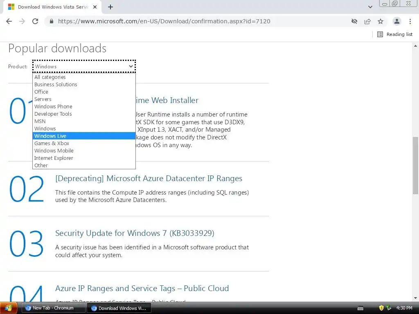Choose Windows Phone option
Screen dimensions: 419x314
click(x=84, y=106)
